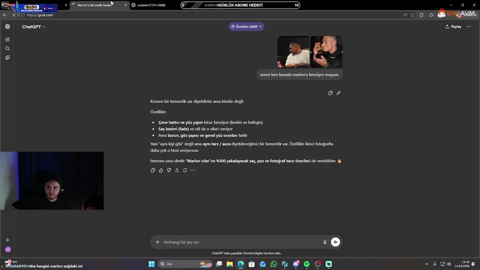This screenshot has width=480, height=270.
Task: Open the MK profile avatar in sidebar
Action: click(8, 249)
